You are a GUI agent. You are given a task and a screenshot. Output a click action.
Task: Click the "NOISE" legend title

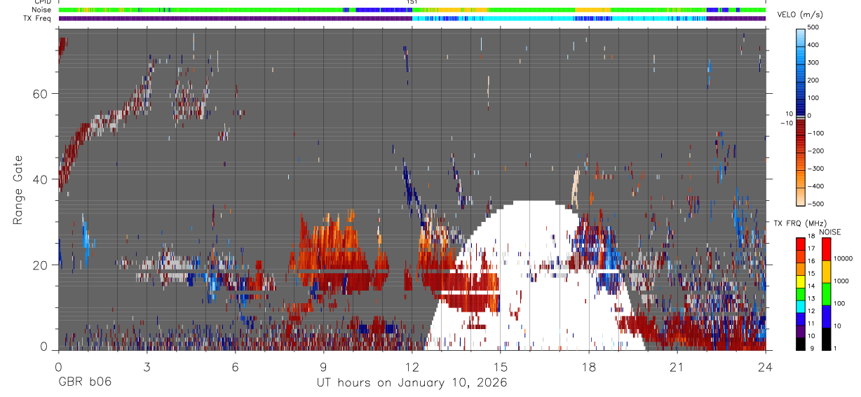click(x=829, y=232)
